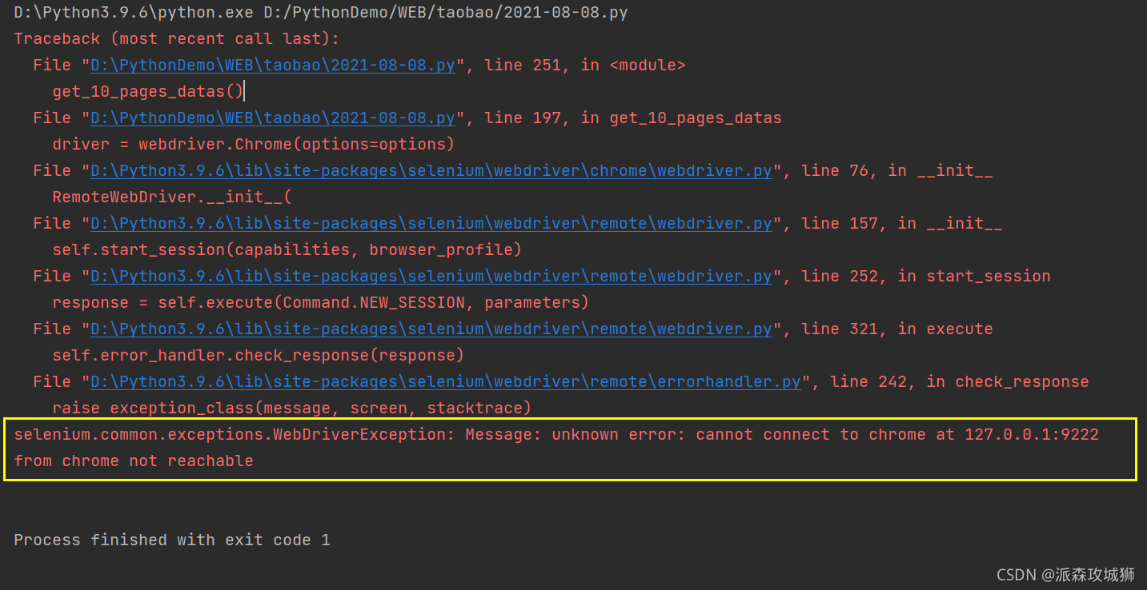
Task: Open remote\webdriver.py link for line 252
Action: [431, 277]
